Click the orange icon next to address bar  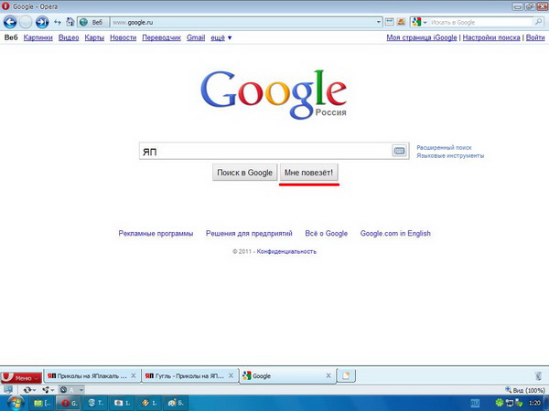pyautogui.click(x=402, y=22)
